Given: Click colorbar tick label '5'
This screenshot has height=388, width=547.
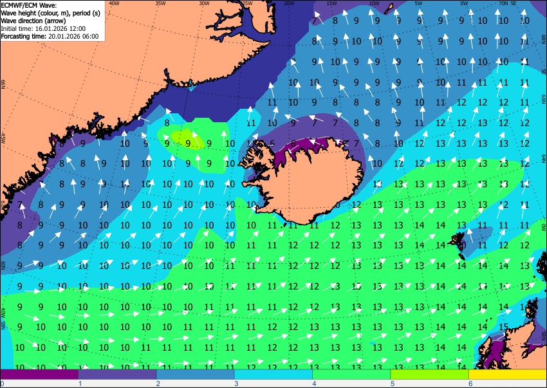Looking at the screenshot, I should pos(393,383).
